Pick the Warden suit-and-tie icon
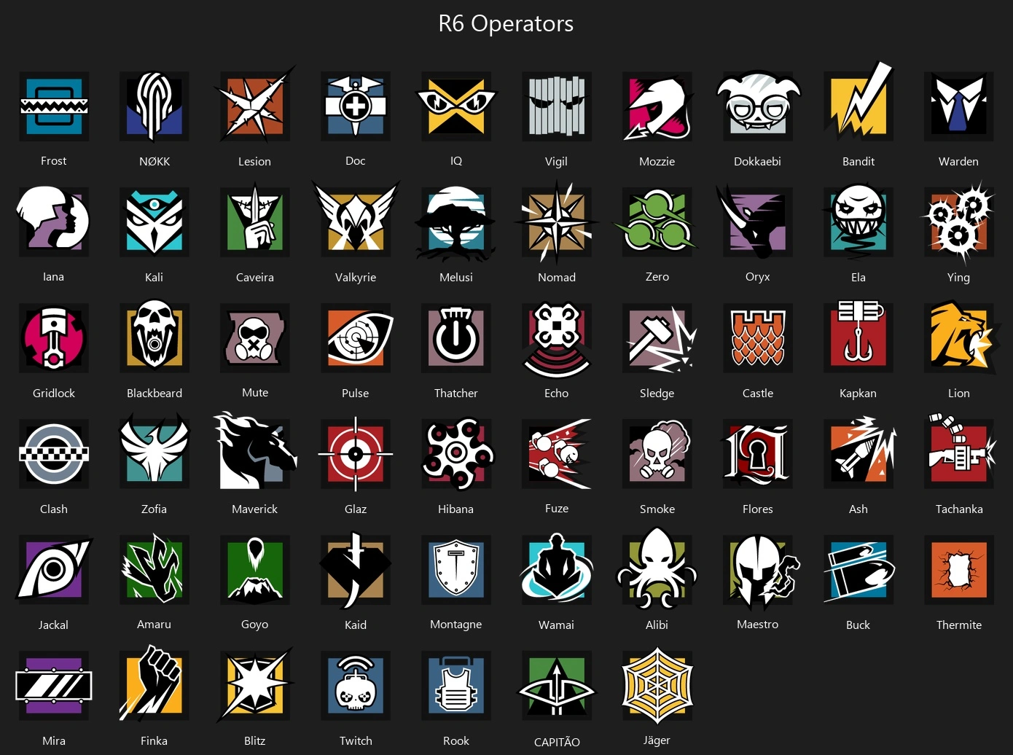Viewport: 1013px width, 755px height. tap(959, 106)
